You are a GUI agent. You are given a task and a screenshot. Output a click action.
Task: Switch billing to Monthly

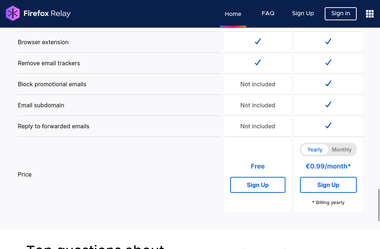pos(341,149)
